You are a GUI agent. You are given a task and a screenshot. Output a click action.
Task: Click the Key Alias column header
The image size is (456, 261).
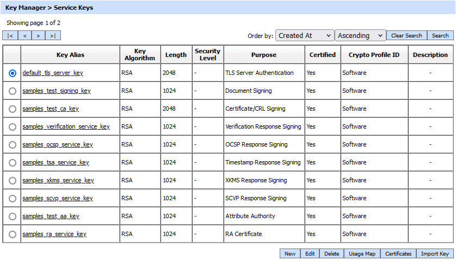pyautogui.click(x=70, y=55)
